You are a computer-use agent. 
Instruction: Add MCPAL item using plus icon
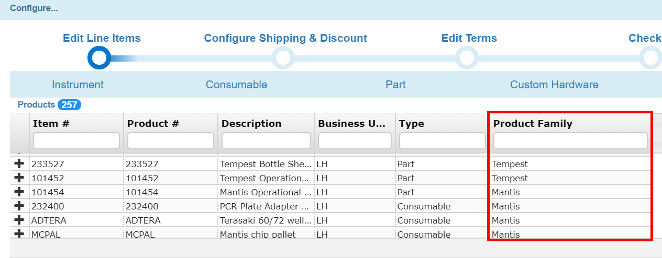(19, 234)
